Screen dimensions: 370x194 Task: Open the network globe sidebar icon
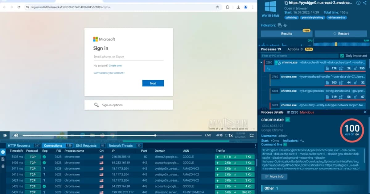[3, 152]
